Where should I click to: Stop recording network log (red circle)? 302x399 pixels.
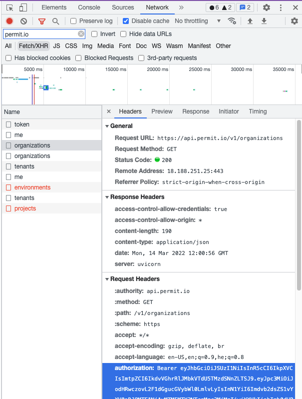tap(9, 21)
